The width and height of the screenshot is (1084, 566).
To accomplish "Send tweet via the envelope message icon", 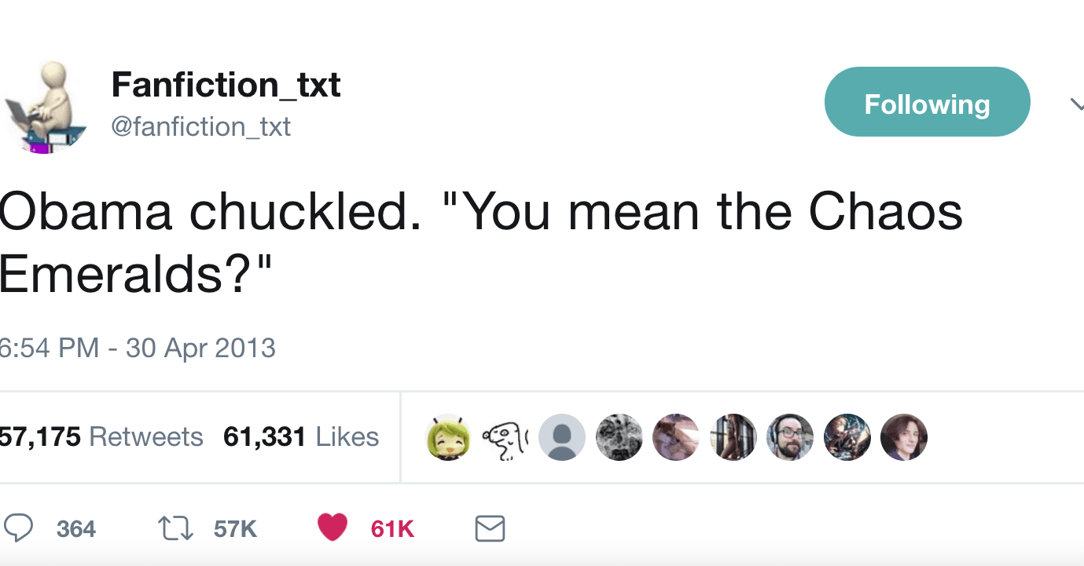I will pyautogui.click(x=490, y=528).
